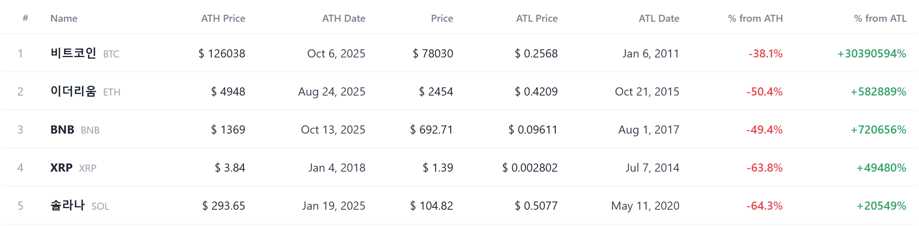Click the BTC ticker symbol

click(x=111, y=54)
